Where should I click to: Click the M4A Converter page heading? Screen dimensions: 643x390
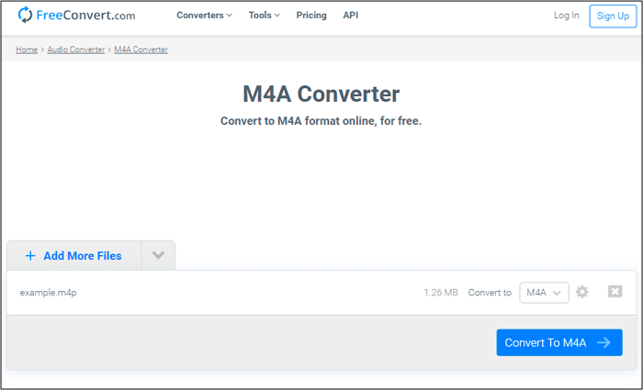pos(321,94)
